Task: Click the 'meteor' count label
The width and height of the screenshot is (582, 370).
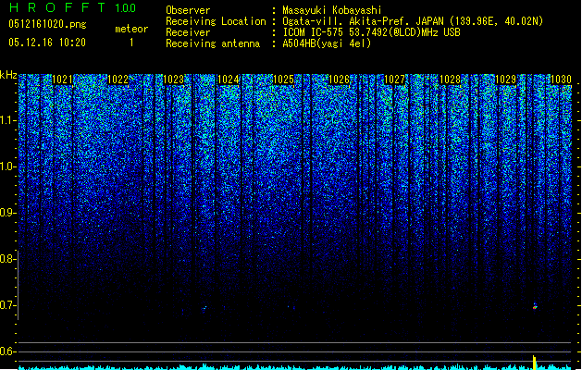Action: coord(131,29)
